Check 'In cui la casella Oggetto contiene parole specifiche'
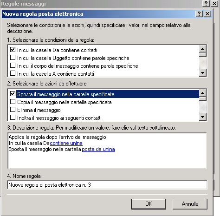The height and width of the screenshot is (216, 220). [13, 58]
